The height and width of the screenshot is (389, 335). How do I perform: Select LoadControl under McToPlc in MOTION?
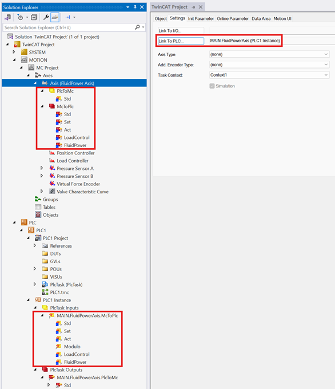(x=77, y=137)
